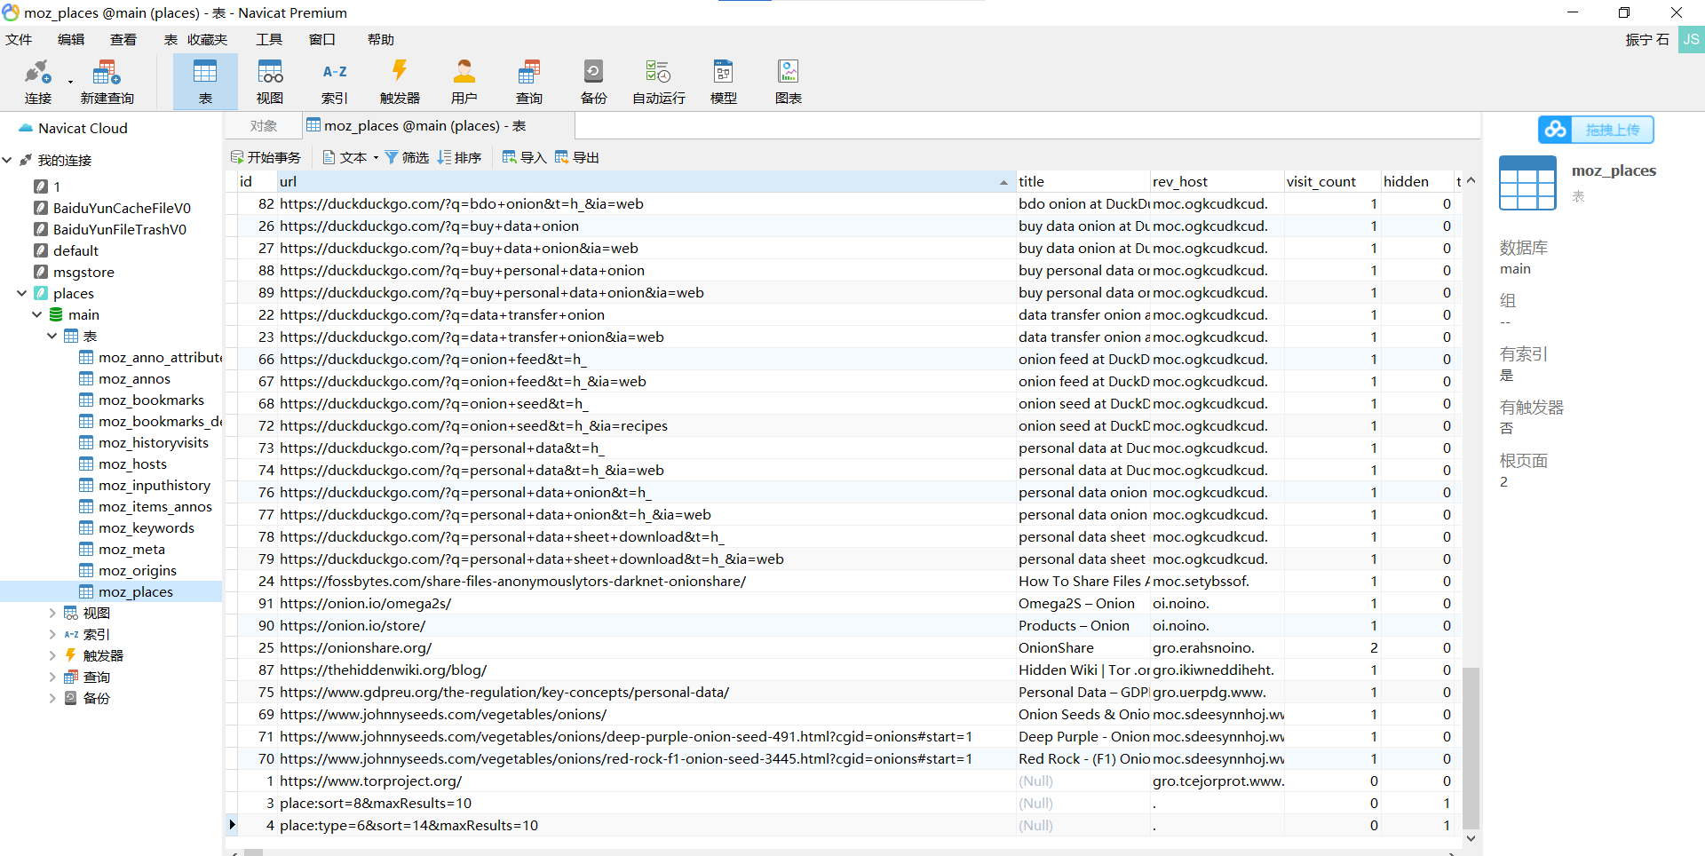Click the 筛选 (Filter) funnel button
This screenshot has height=856, width=1705.
point(407,157)
